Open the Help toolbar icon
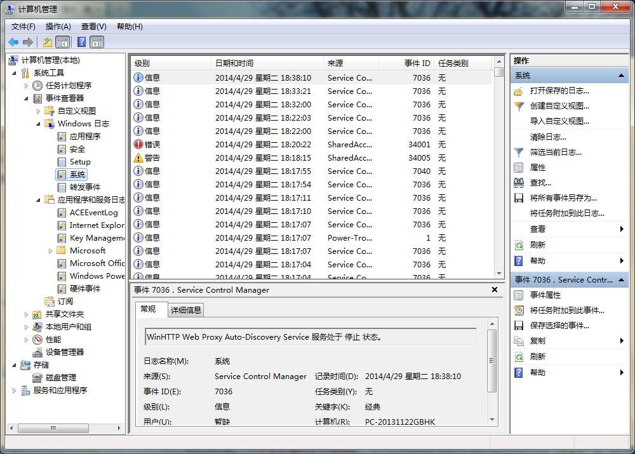Image resolution: width=635 pixels, height=454 pixels. (x=81, y=42)
